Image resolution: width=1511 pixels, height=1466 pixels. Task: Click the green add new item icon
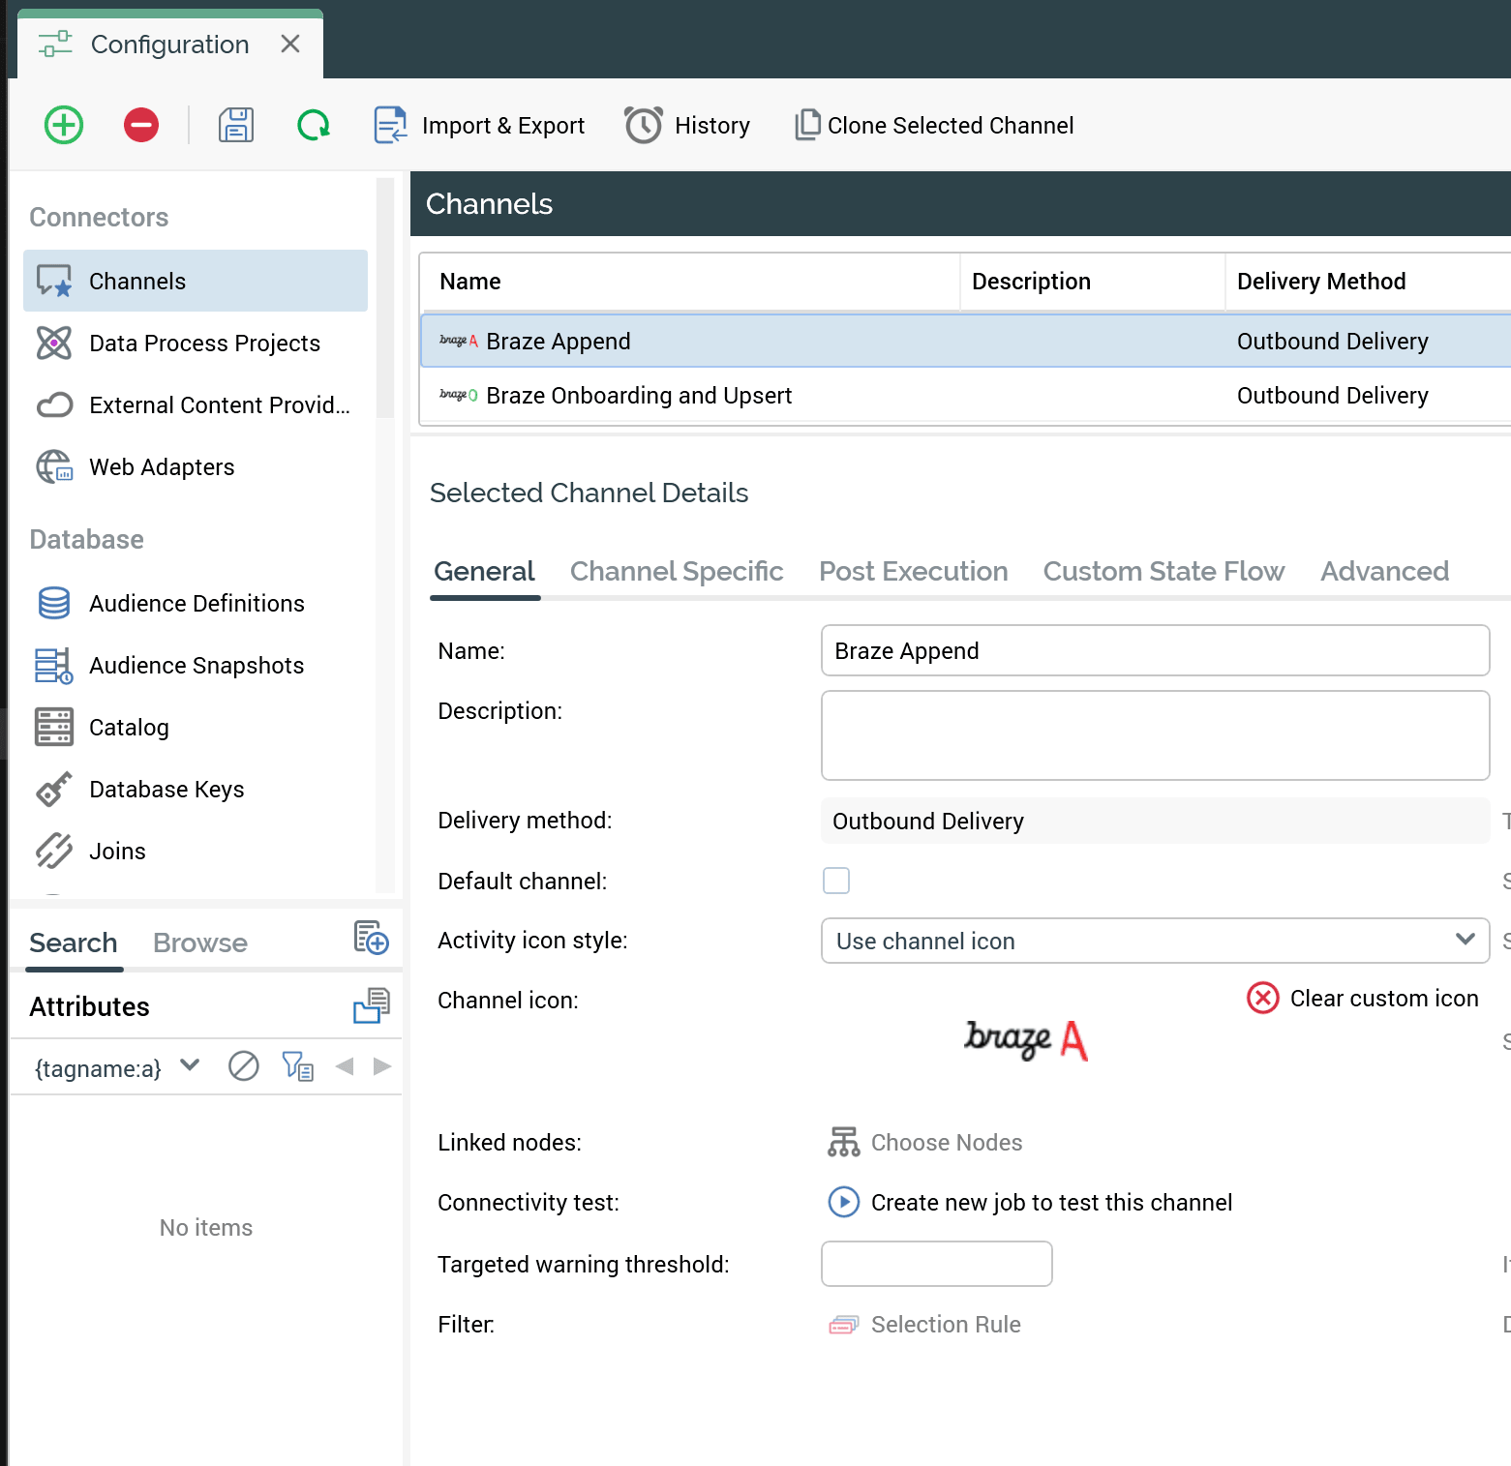click(64, 125)
